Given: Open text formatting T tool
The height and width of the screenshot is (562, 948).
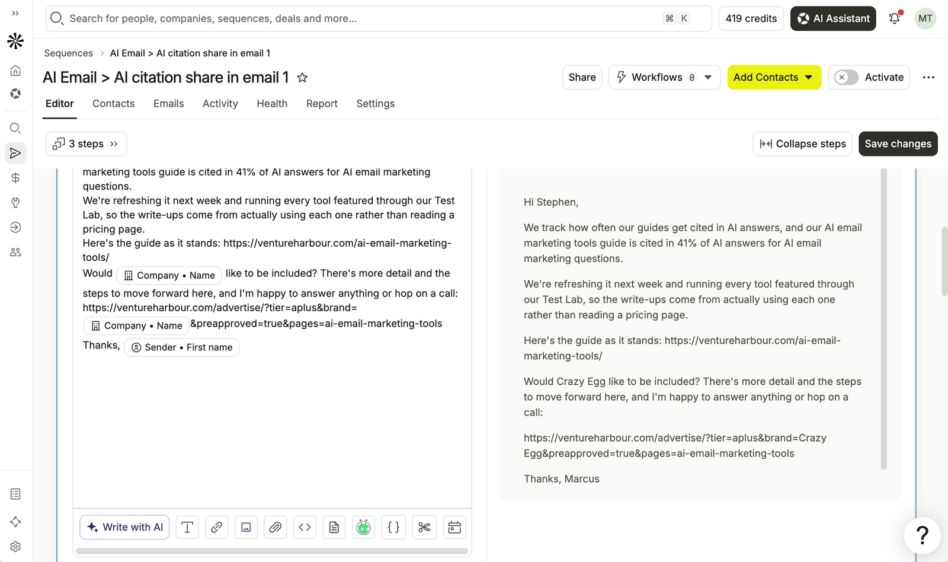Looking at the screenshot, I should pyautogui.click(x=187, y=527).
